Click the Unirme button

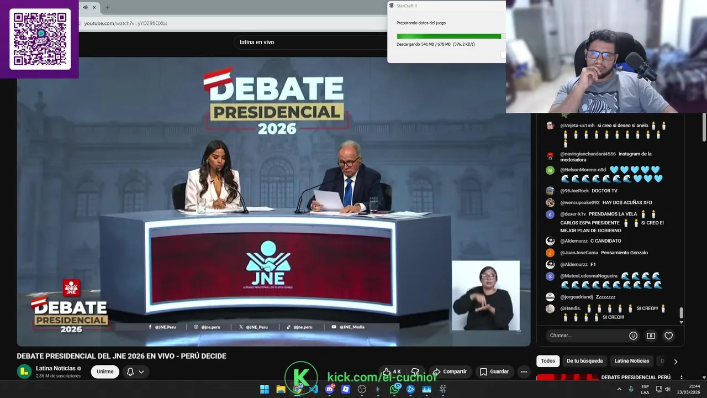pos(105,371)
